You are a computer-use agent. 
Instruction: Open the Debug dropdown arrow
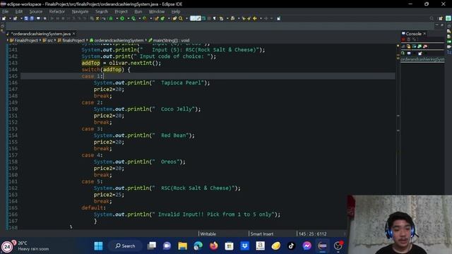117,18
